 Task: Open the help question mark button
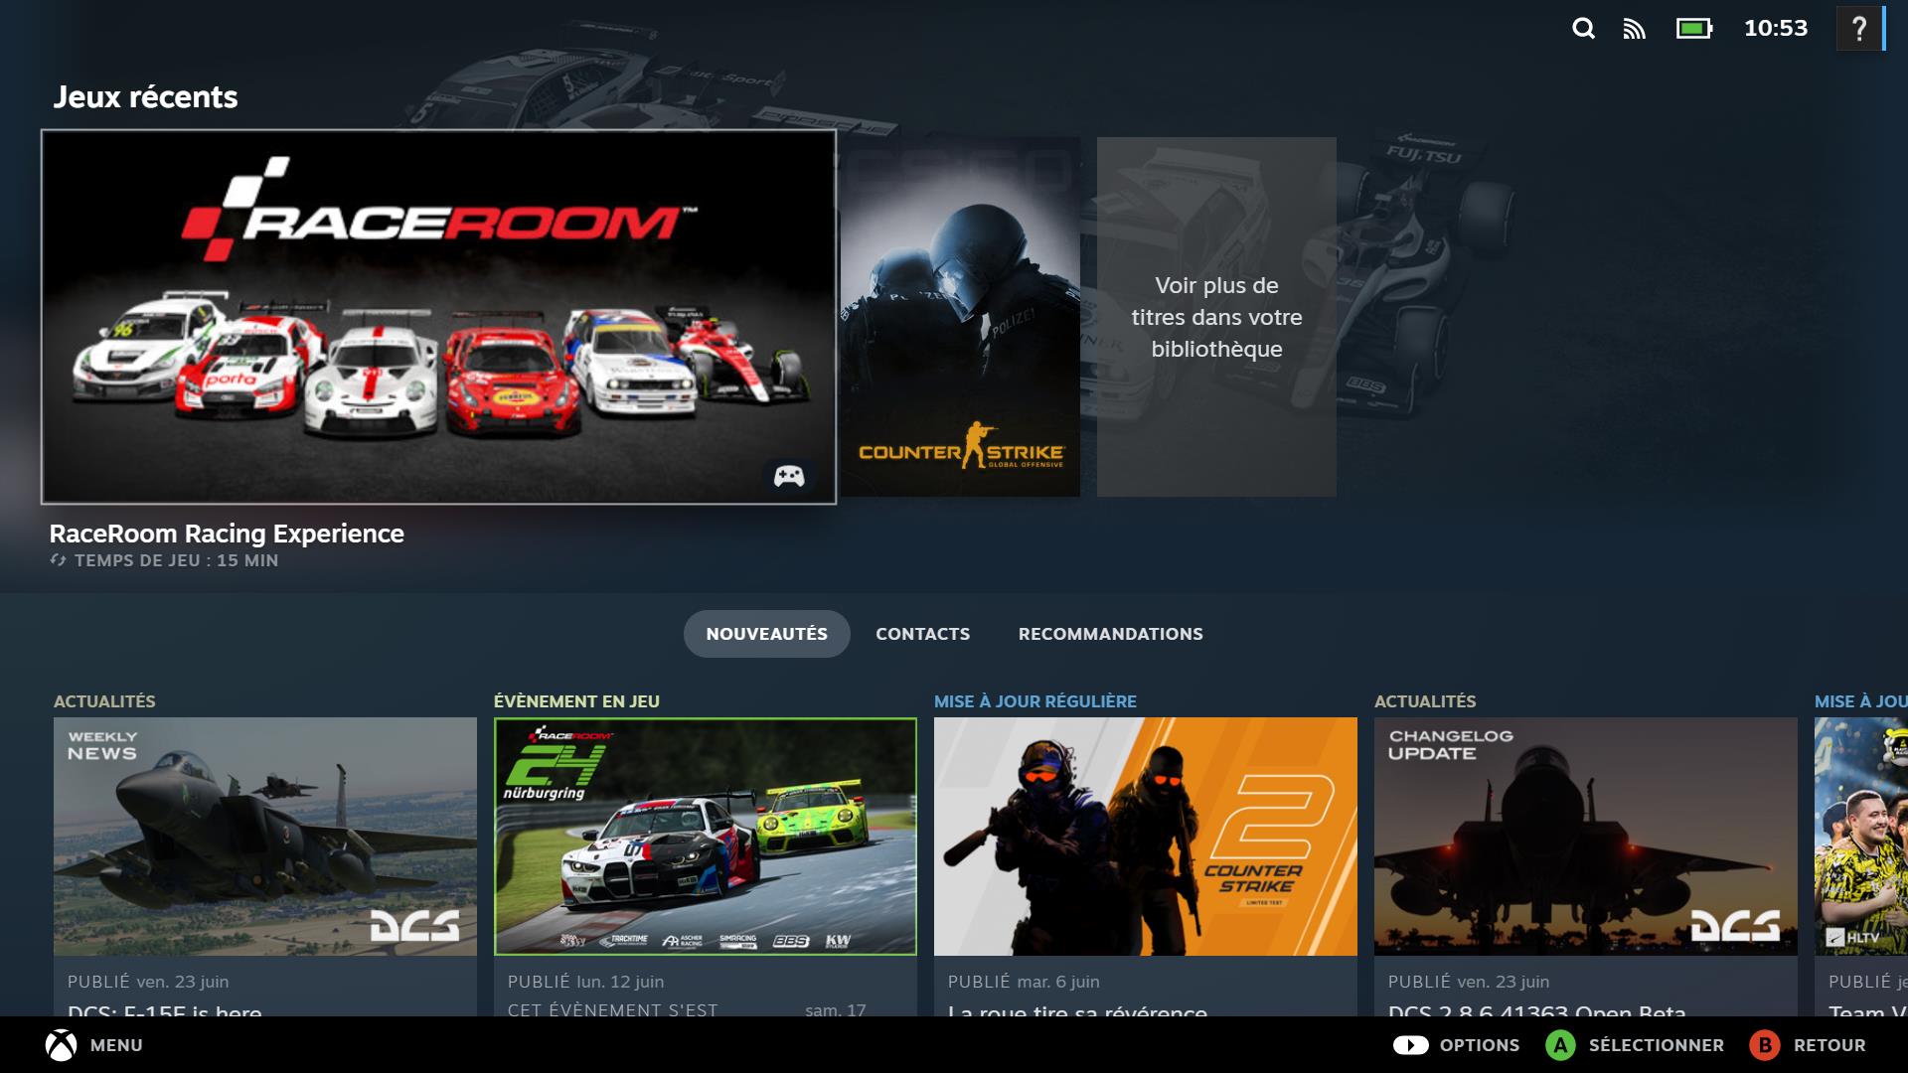coord(1858,29)
